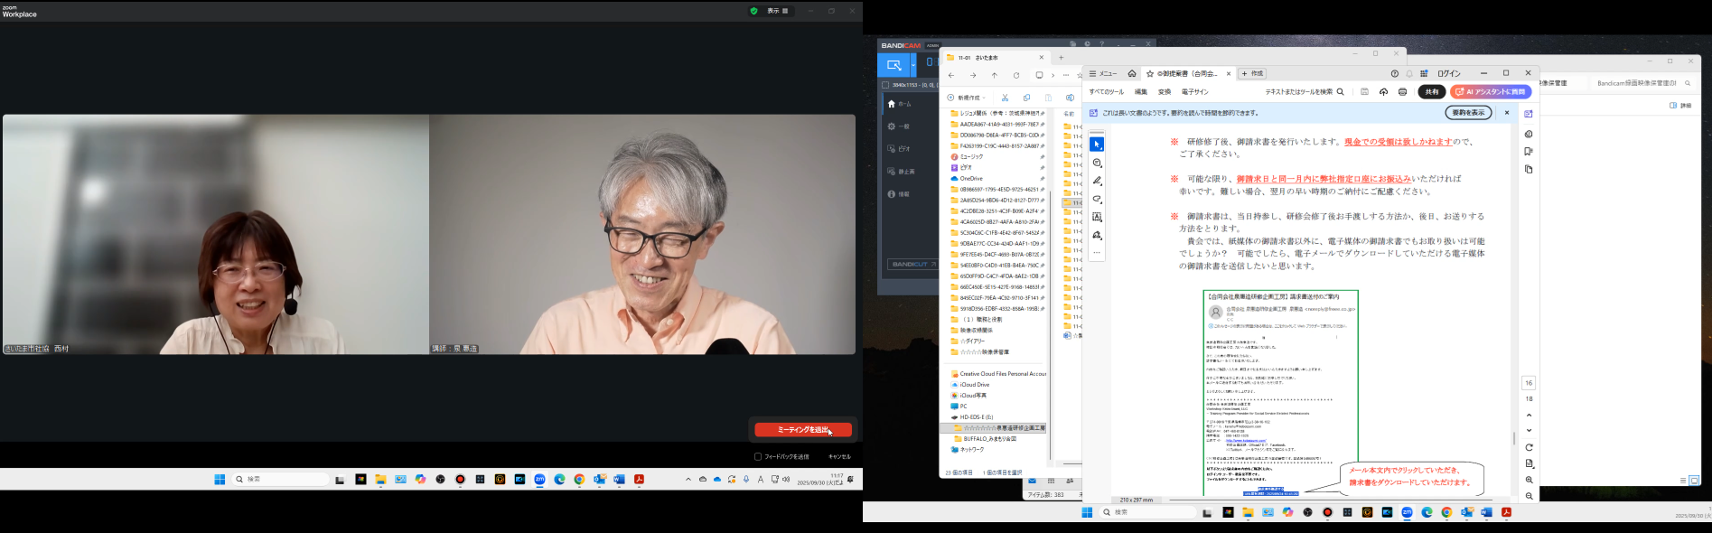The width and height of the screenshot is (1712, 533).
Task: Zoom in using Acrobat magnifier plus icon
Action: [x=1529, y=480]
